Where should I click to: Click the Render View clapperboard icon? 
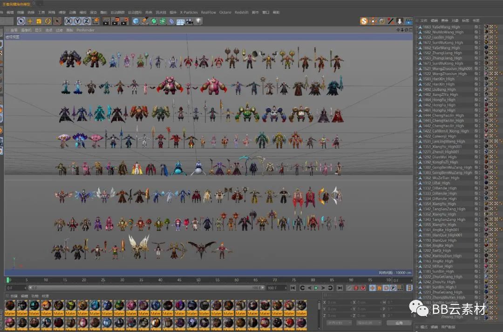pyautogui.click(x=106, y=21)
